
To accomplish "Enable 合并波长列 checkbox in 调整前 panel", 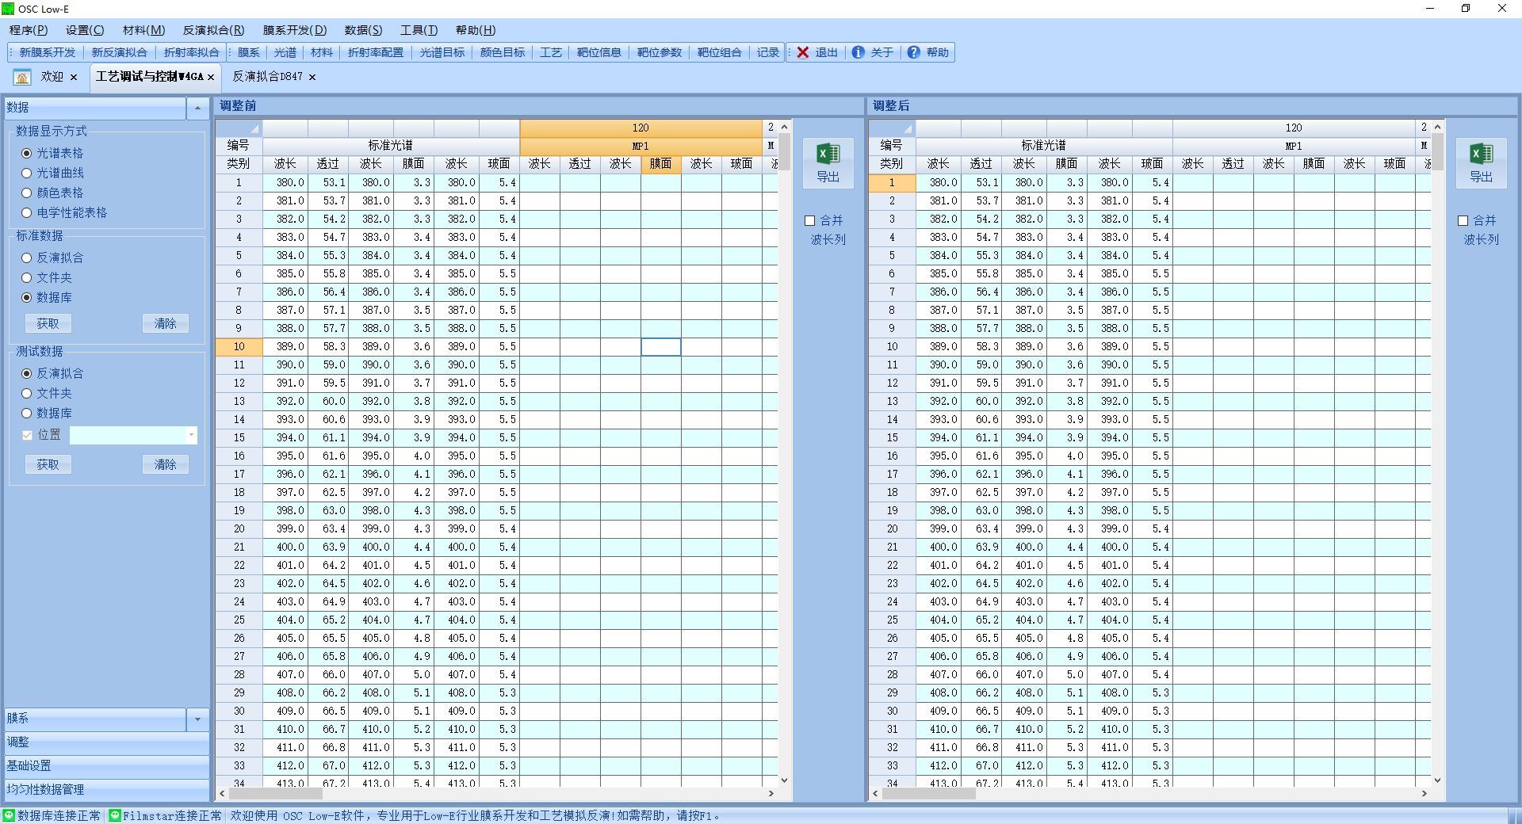I will (809, 221).
